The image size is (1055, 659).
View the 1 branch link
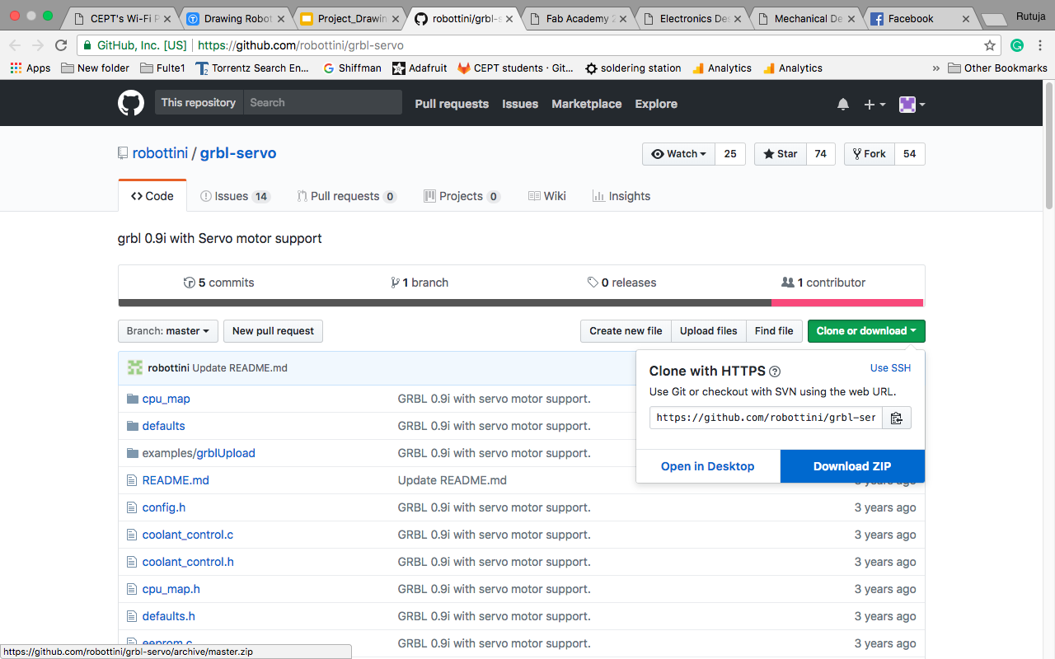(x=420, y=283)
